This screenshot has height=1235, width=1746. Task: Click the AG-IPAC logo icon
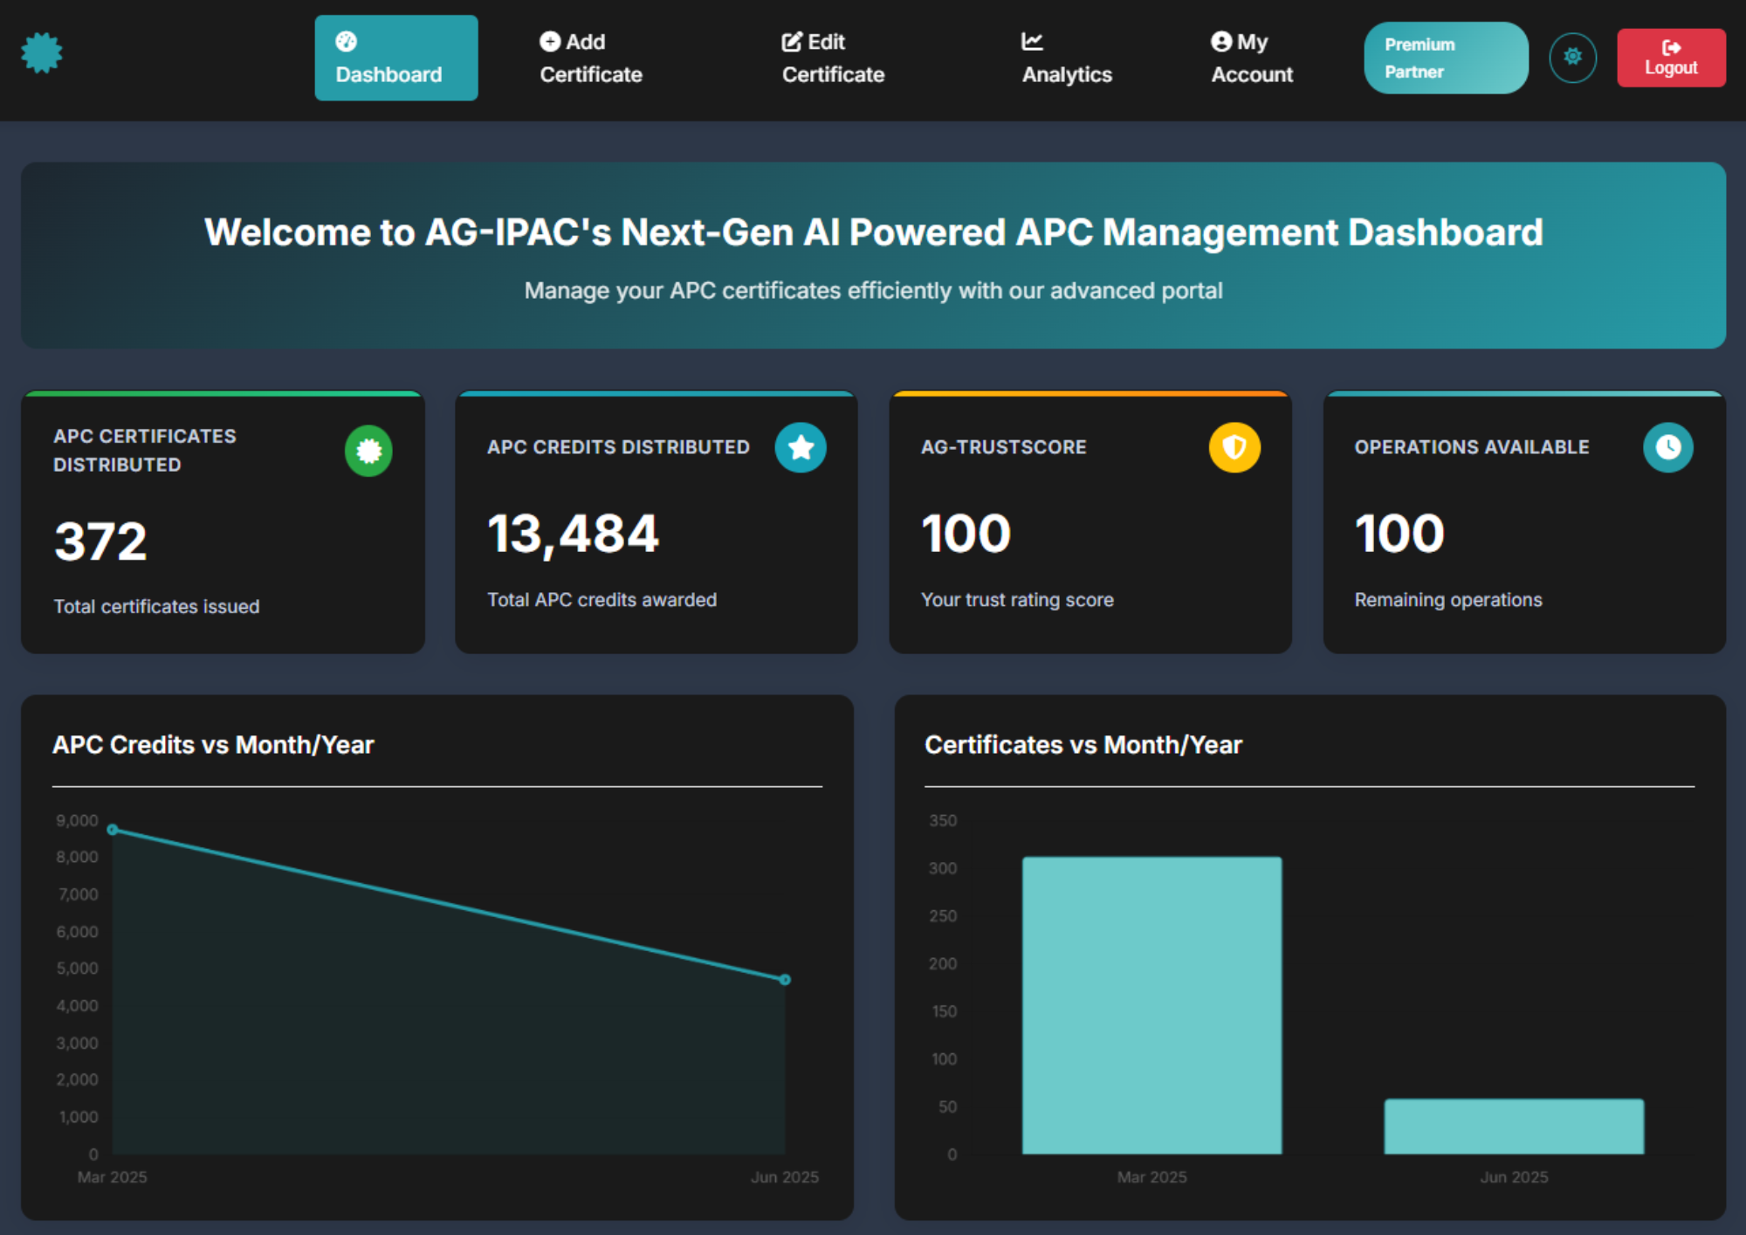pos(42,54)
